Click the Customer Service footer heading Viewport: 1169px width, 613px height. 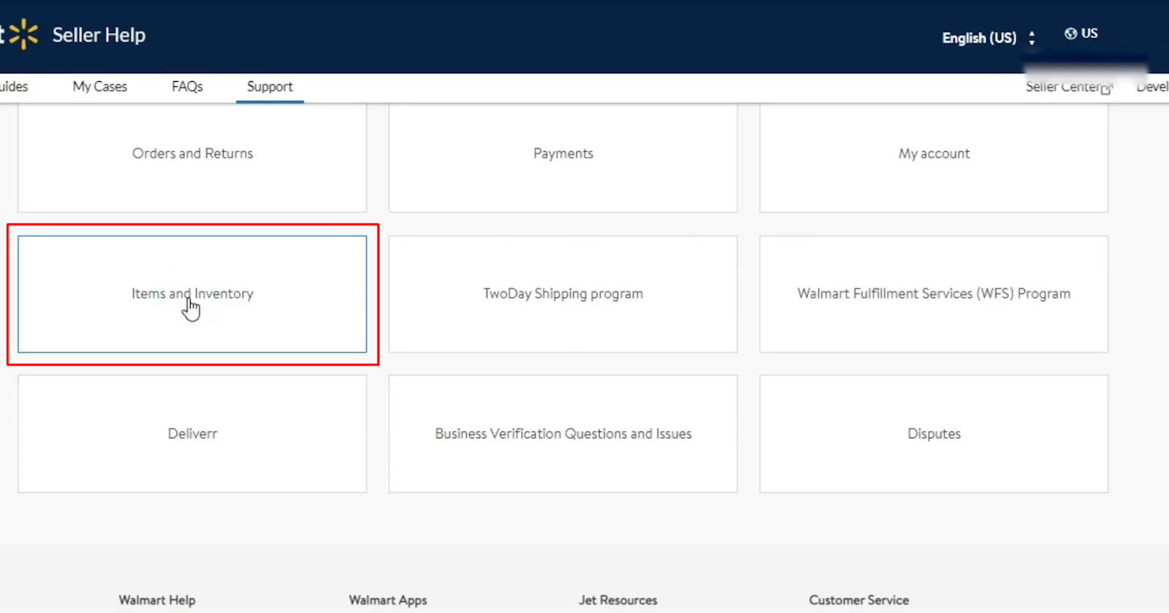click(x=859, y=600)
